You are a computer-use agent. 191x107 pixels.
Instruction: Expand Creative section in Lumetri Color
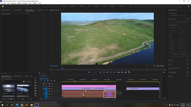click(170, 60)
